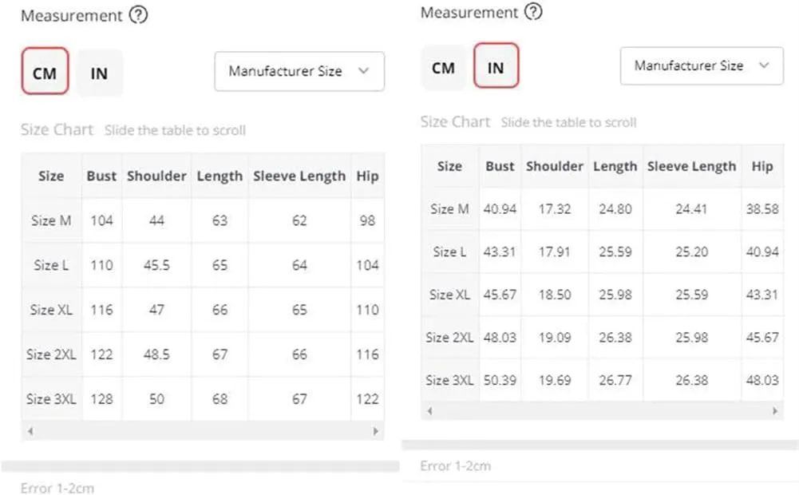Click the Shoulder header in inches table
Screen dimensions: 799x495
[555, 166]
